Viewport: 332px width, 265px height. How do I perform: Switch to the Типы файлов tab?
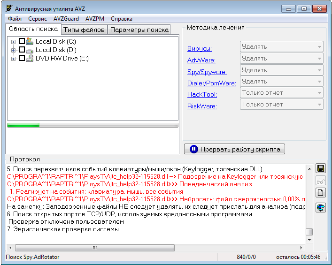click(x=84, y=30)
